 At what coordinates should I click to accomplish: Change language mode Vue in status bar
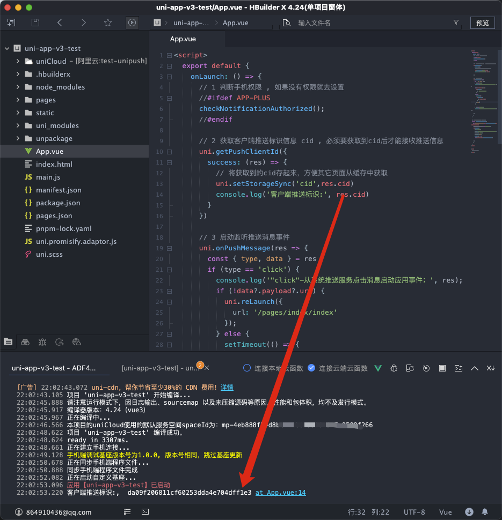[445, 512]
